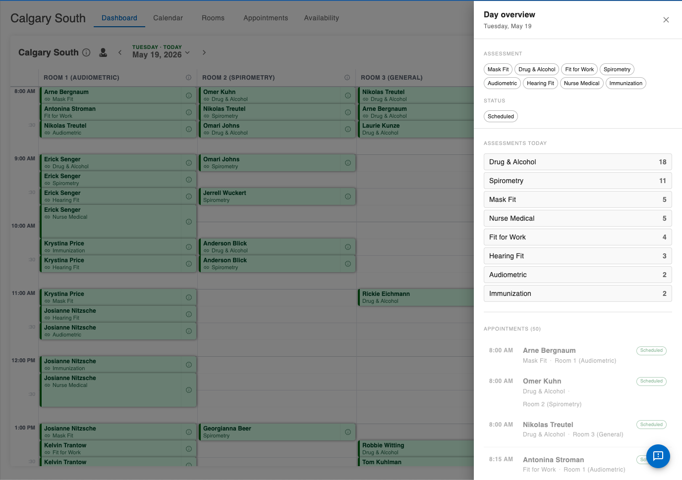Click the person icon beside Calgary South
The image size is (682, 480).
pos(103,52)
